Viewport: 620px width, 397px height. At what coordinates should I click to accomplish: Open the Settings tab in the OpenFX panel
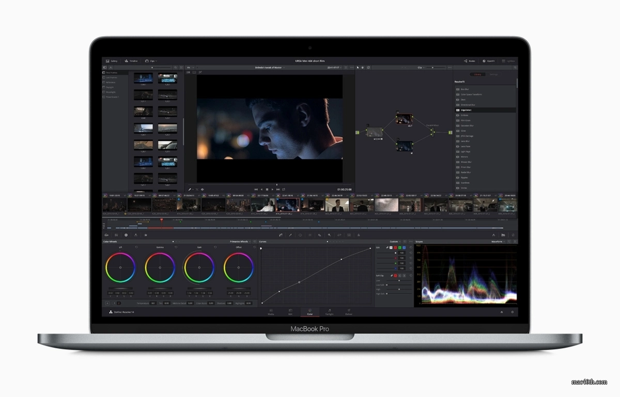(x=493, y=74)
